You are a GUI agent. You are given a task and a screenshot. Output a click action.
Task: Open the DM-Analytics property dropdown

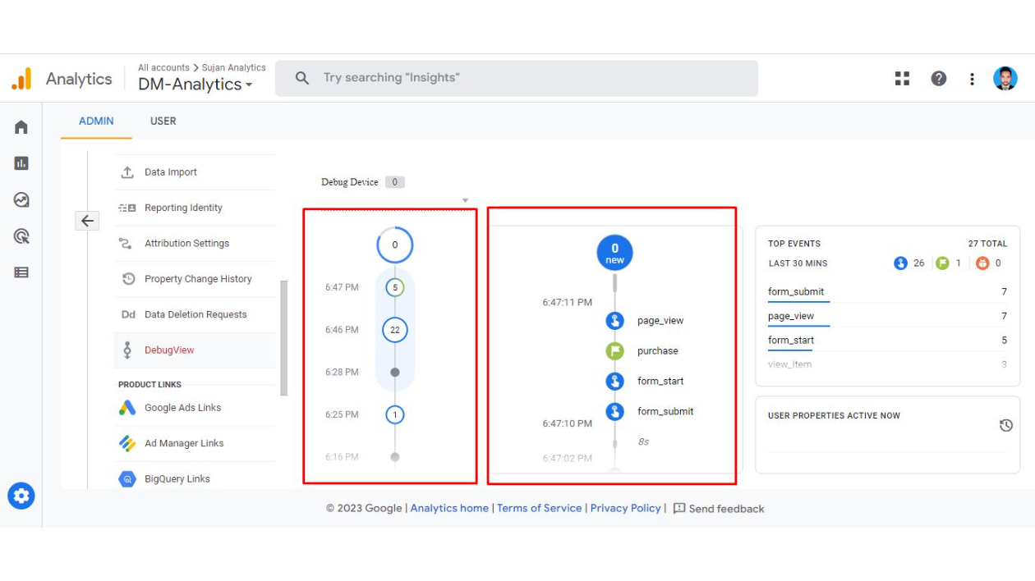click(x=195, y=85)
